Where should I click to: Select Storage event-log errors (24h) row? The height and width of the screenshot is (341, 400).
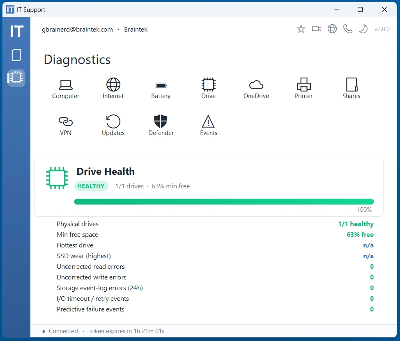[x=215, y=288]
